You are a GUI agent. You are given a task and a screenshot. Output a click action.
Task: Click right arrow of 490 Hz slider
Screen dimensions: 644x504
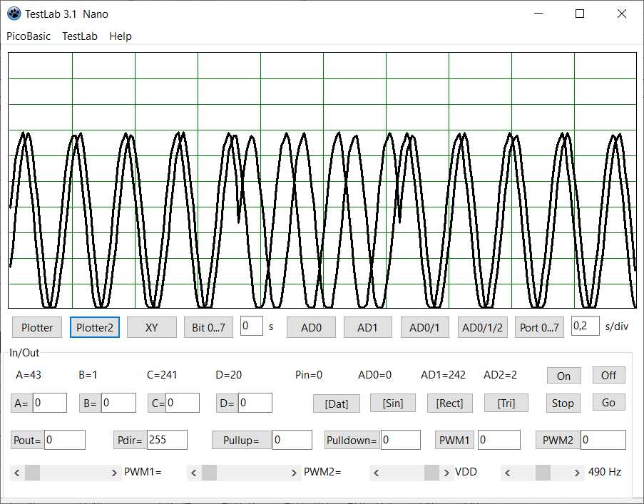(578, 473)
